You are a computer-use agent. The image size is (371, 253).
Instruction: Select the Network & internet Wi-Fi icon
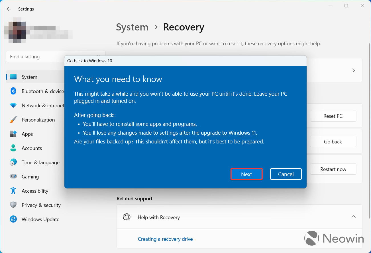(13, 106)
